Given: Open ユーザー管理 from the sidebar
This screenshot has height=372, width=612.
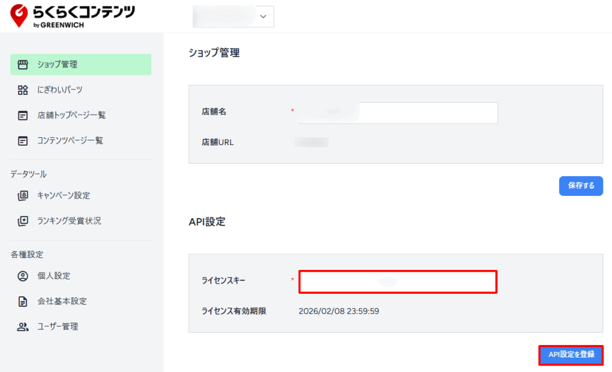Looking at the screenshot, I should point(57,327).
